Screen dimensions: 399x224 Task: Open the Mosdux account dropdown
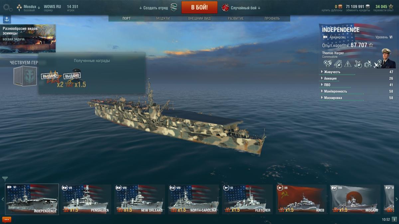pyautogui.click(x=32, y=7)
